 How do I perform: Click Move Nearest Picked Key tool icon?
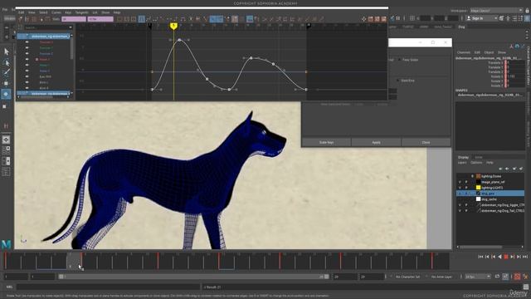pos(21,19)
